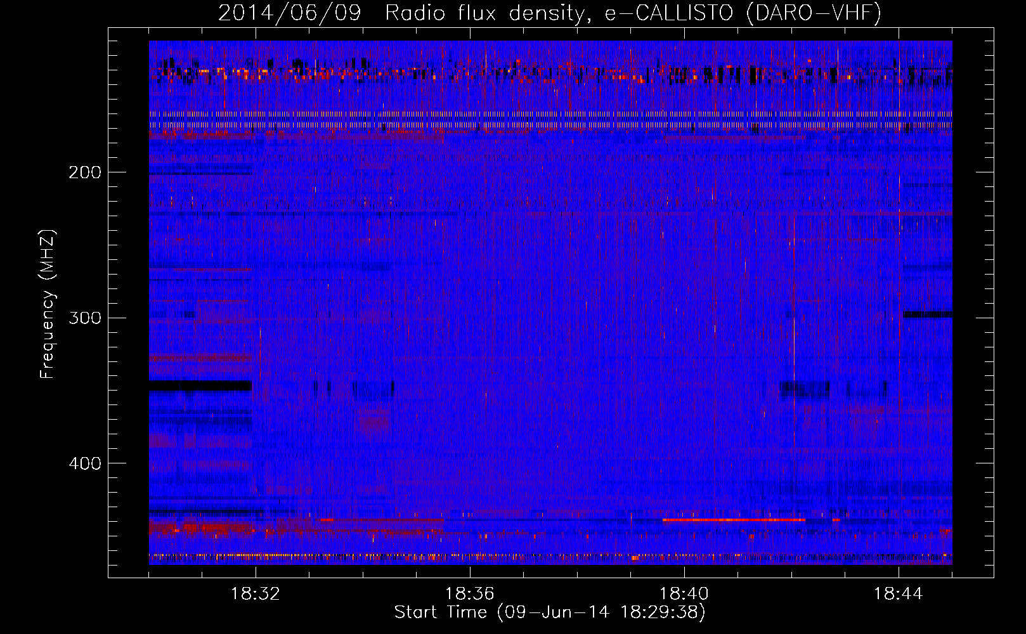Click the 300 frequency tick label

coord(85,318)
